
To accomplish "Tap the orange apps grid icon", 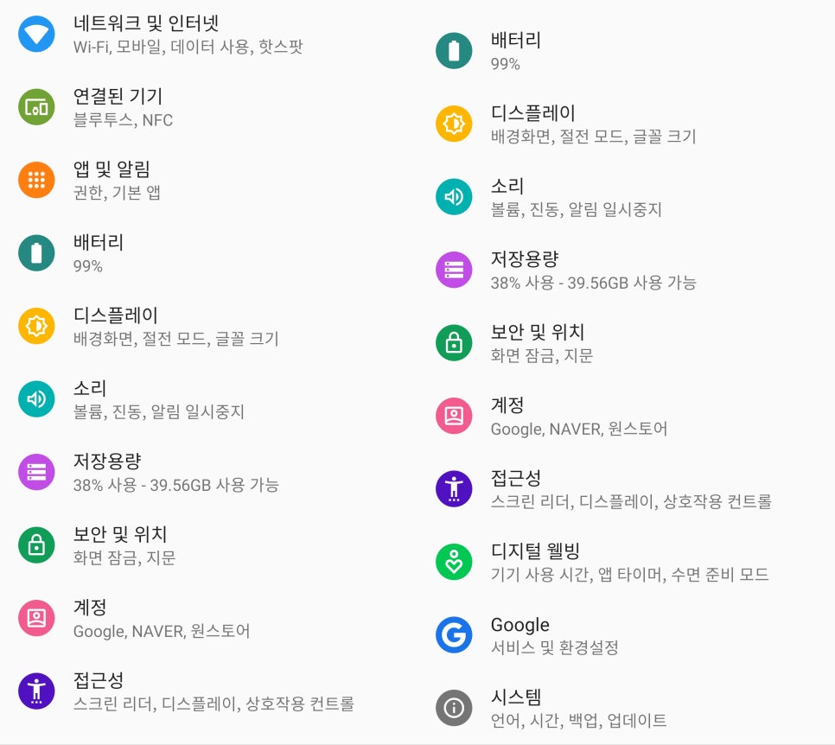I will pos(36,180).
